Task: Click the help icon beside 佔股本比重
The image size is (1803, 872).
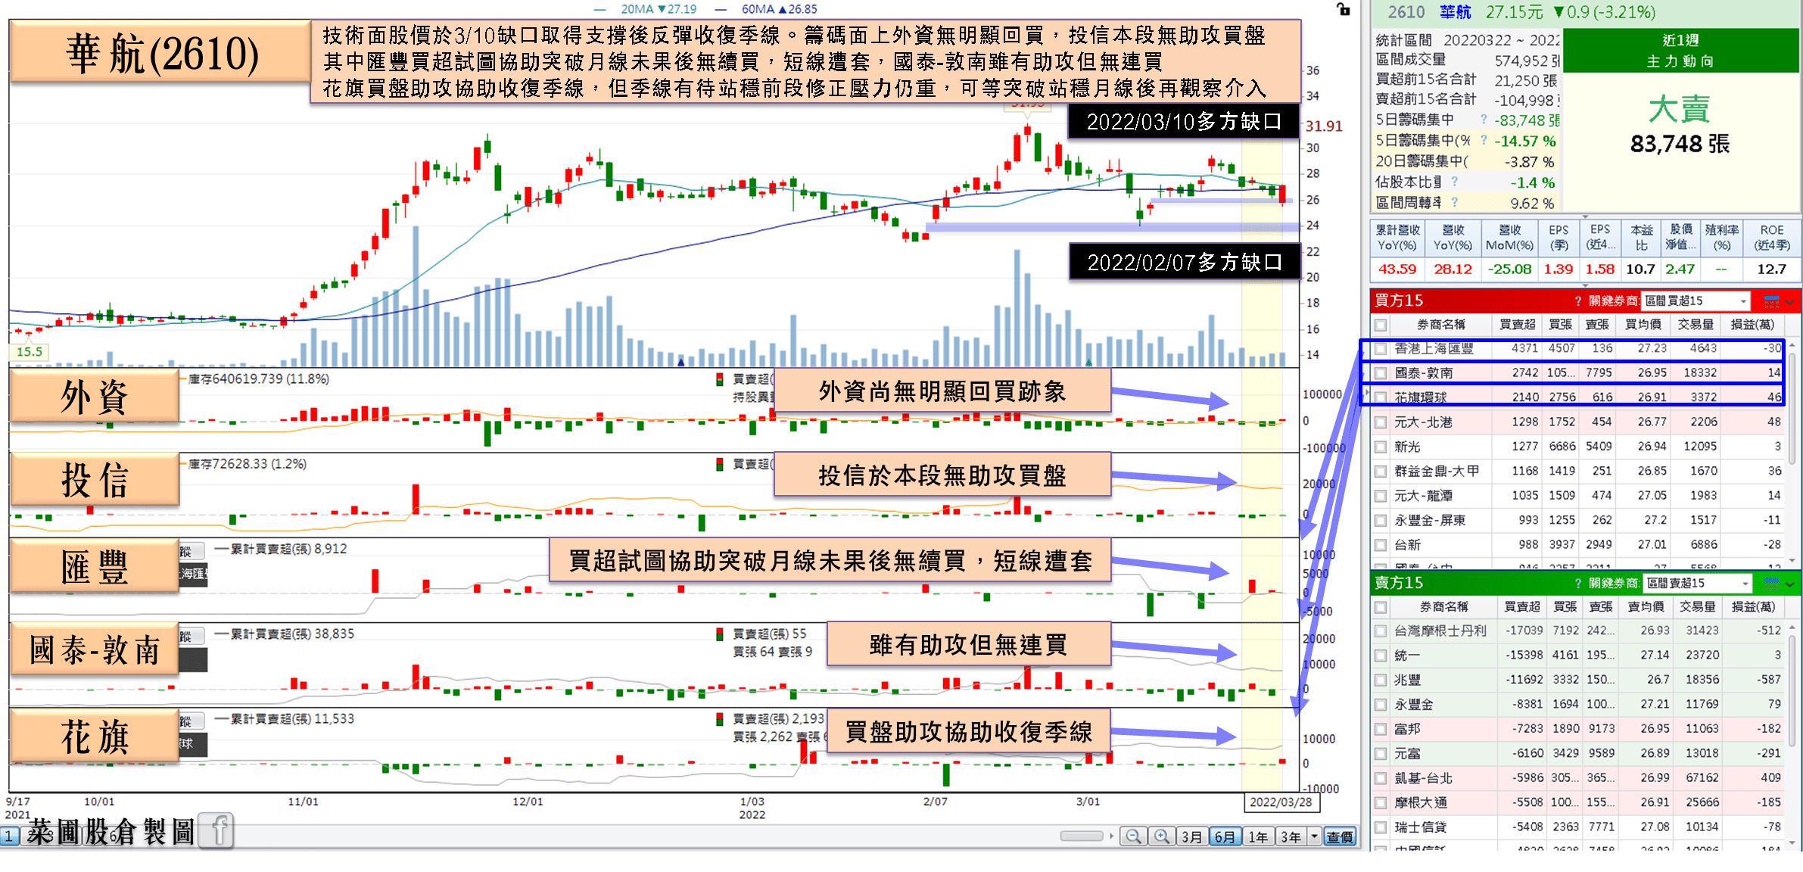Action: 1455,182
